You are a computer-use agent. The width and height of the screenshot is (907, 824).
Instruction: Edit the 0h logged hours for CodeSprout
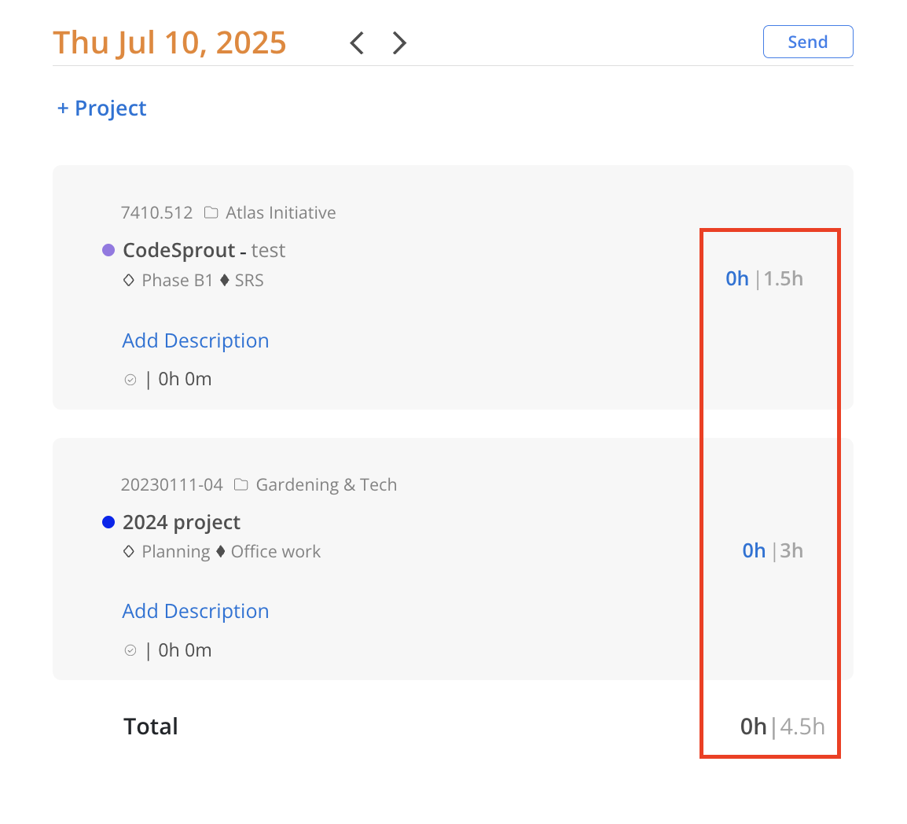pyautogui.click(x=737, y=278)
